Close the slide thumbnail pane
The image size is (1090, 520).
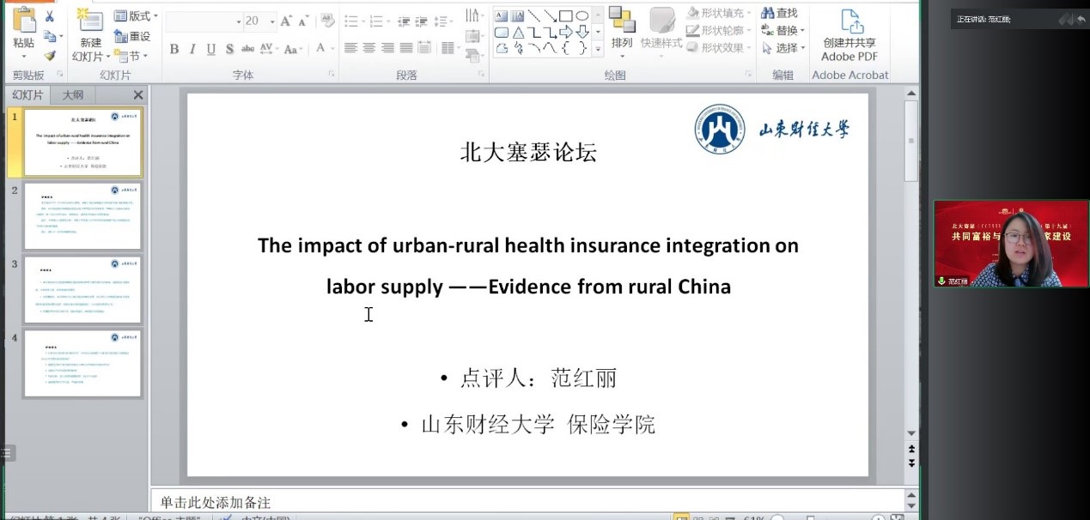(x=138, y=94)
